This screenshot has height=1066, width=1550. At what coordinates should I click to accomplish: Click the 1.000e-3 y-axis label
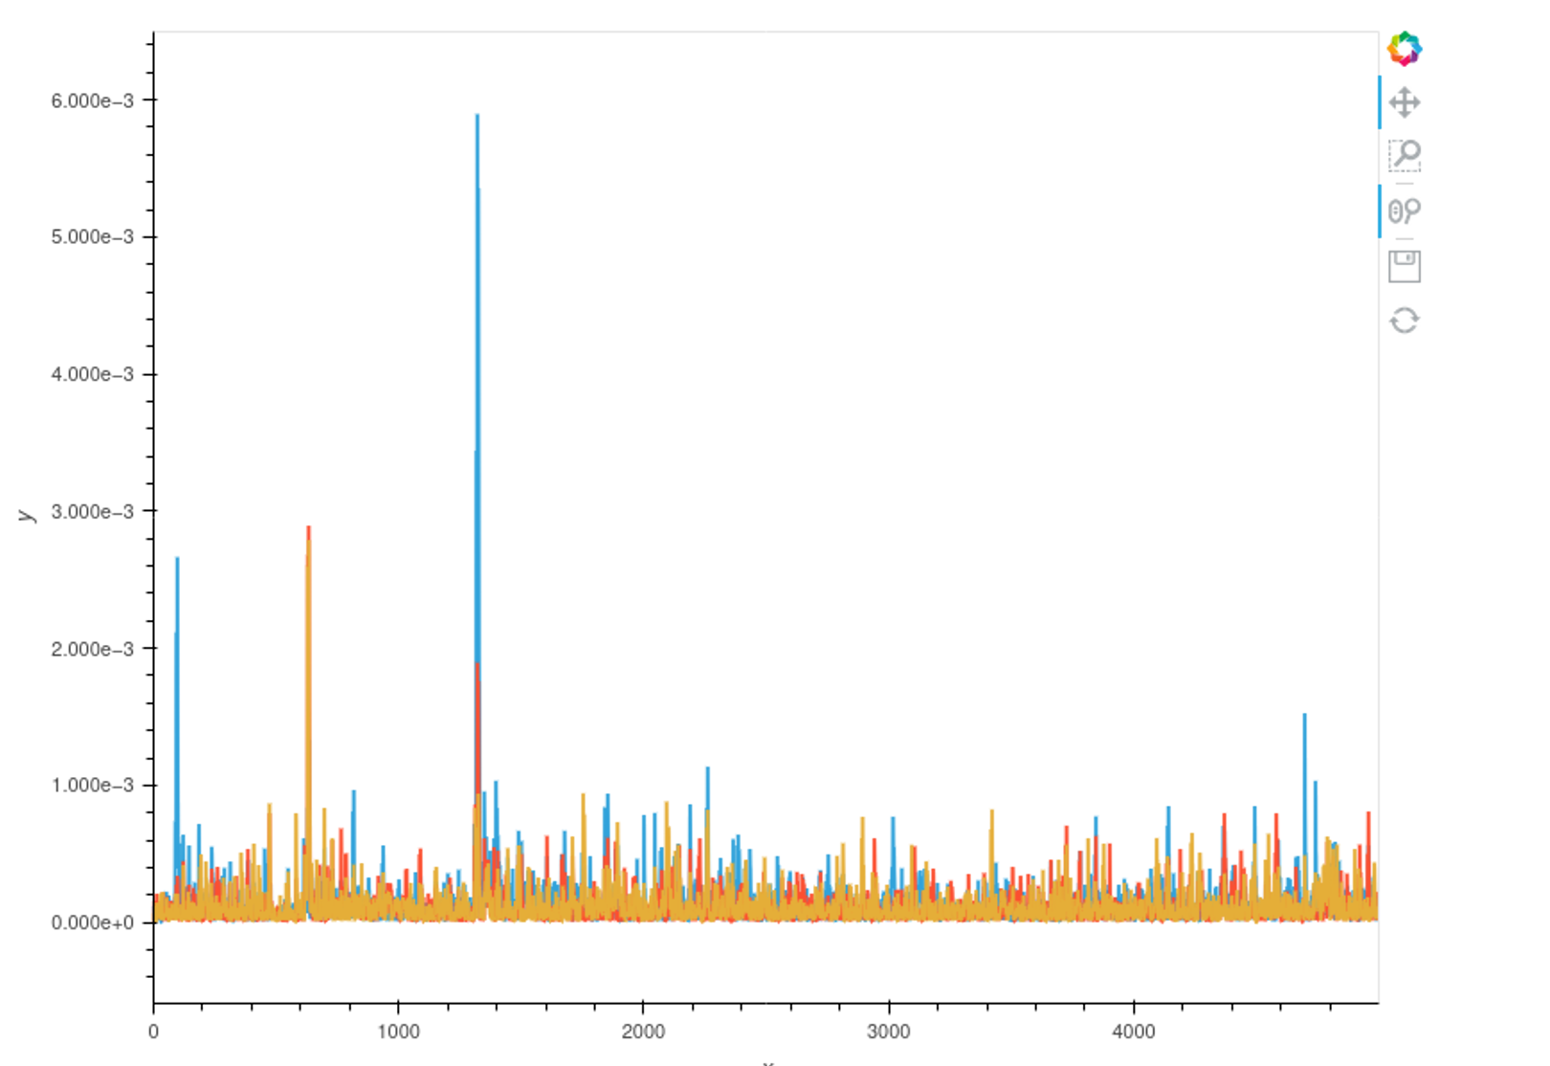pos(93,786)
